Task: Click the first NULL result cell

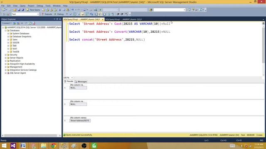Action: tap(78, 88)
